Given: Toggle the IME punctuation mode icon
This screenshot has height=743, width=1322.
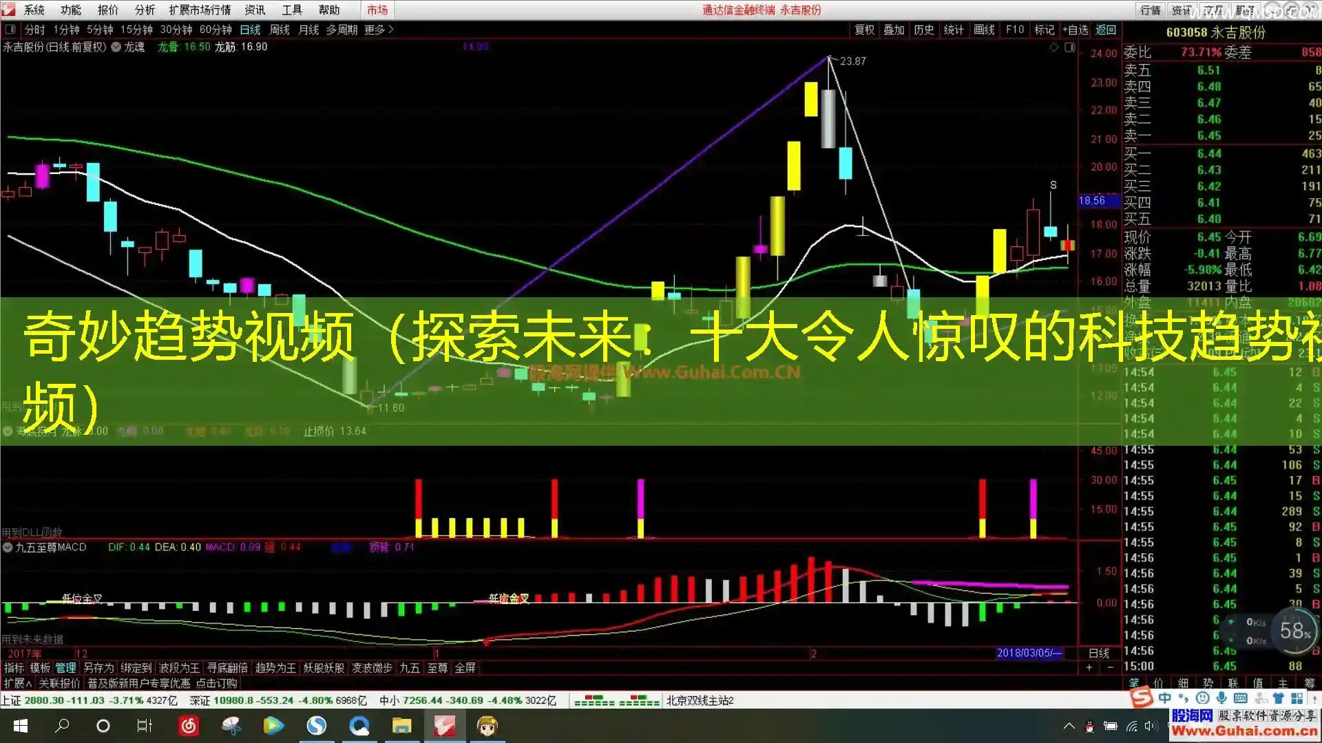Looking at the screenshot, I should 1184,698.
